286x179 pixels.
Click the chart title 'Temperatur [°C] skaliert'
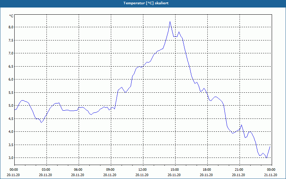(x=146, y=3)
